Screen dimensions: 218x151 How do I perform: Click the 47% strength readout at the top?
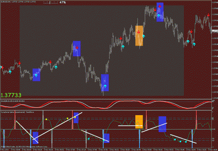pos(62,2)
